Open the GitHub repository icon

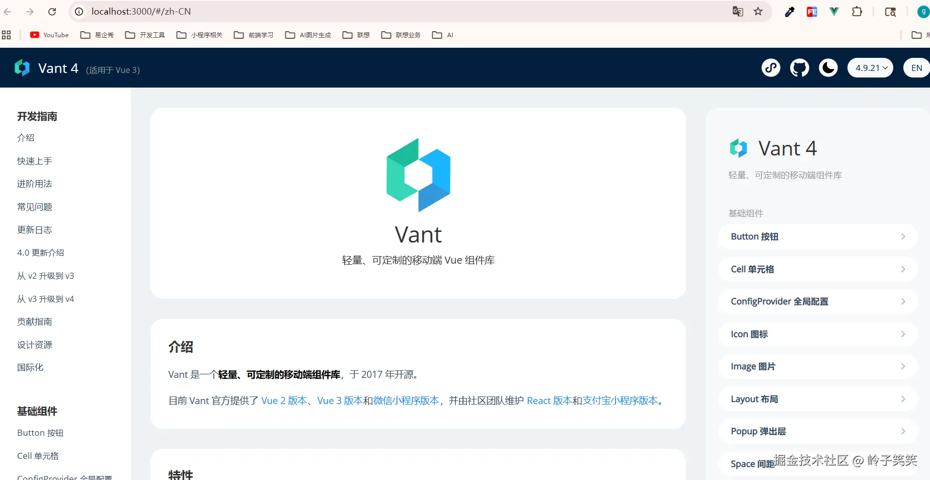click(800, 68)
